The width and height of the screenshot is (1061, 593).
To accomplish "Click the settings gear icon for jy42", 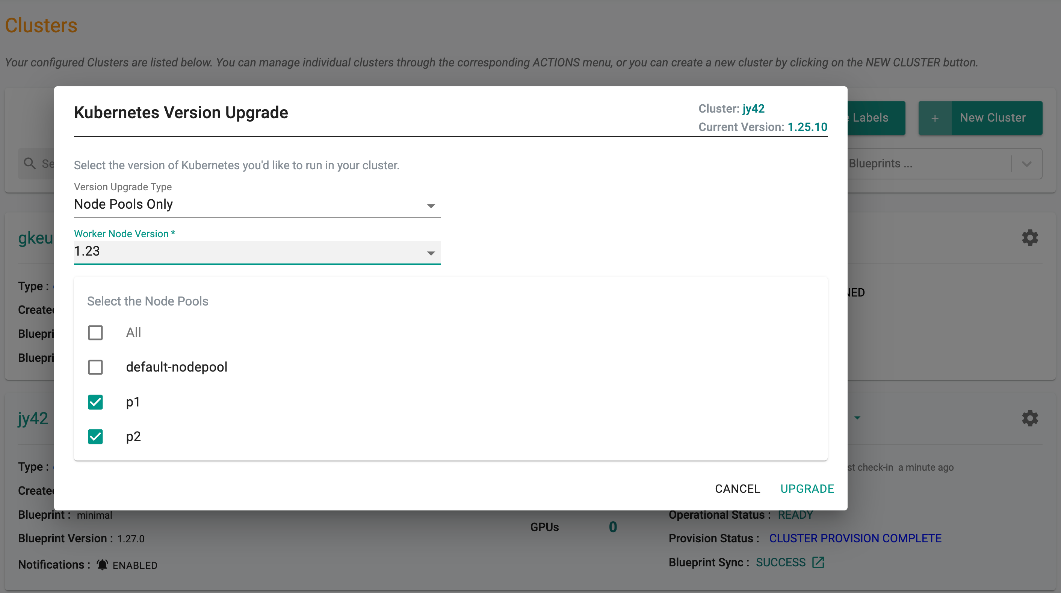I will click(1031, 418).
